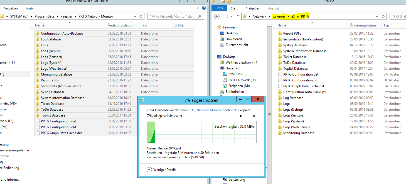The image size is (406, 184).
Task: Open Freigaben (M:) network drive in right pane
Action: (x=239, y=86)
